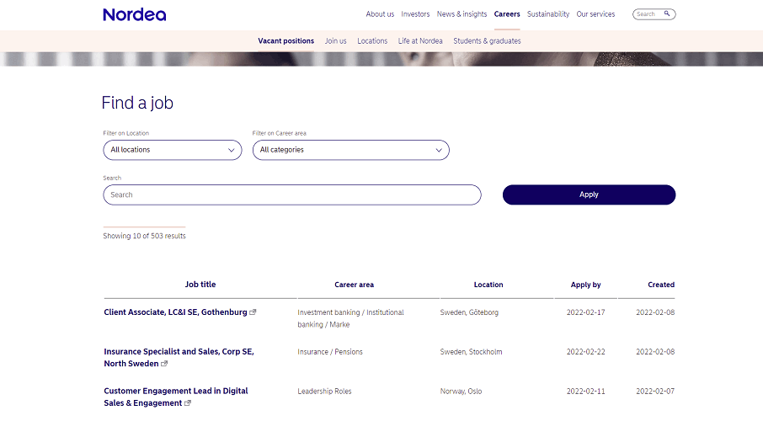This screenshot has width=763, height=421.
Task: Click 'Filter on Career area' label
Action: click(x=280, y=133)
